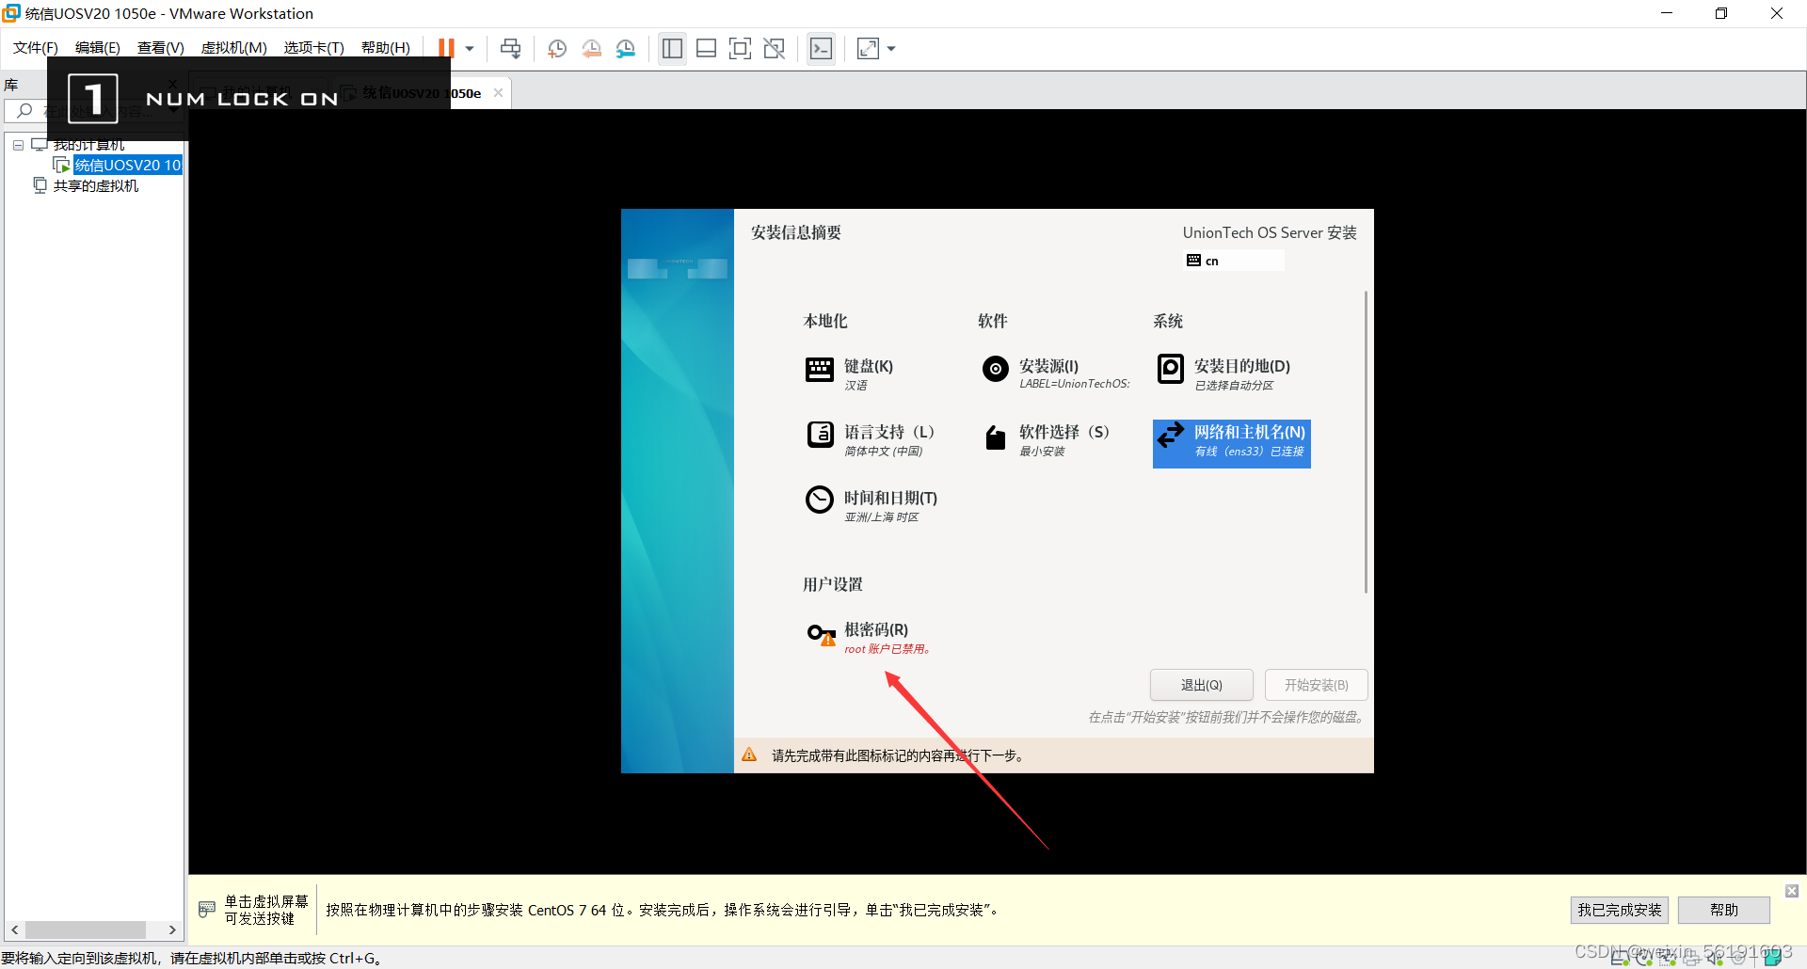This screenshot has width=1807, height=969.
Task: Send Ctrl+Alt+Del to the virtual machine
Action: pyautogui.click(x=510, y=48)
